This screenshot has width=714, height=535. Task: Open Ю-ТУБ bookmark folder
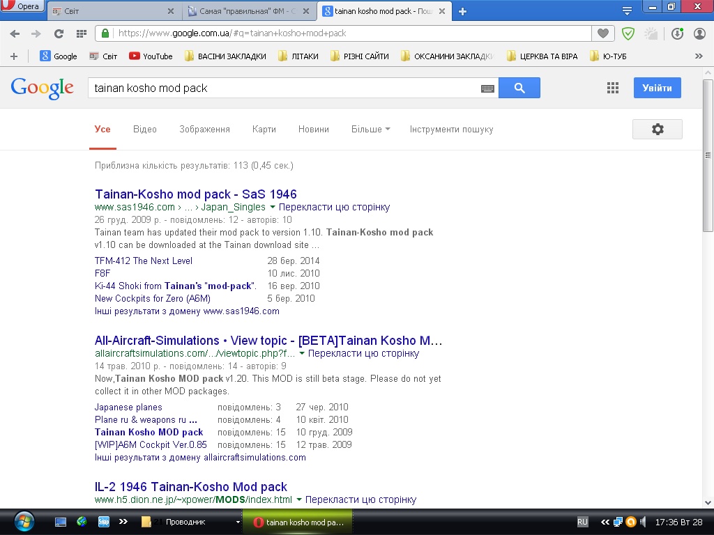click(608, 56)
